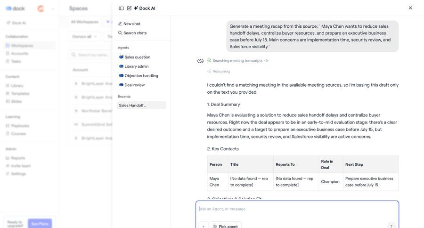Open Courses in the background sidebar
This screenshot has width=424, height=228.
point(16,134)
